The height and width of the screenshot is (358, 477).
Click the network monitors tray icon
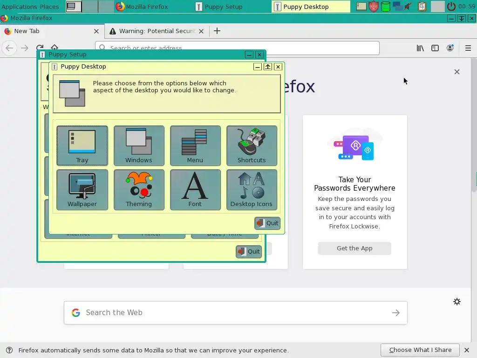tap(397, 7)
